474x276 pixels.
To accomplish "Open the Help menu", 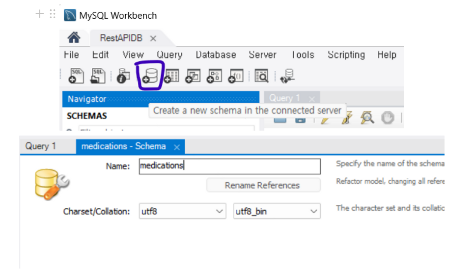I will pyautogui.click(x=387, y=55).
